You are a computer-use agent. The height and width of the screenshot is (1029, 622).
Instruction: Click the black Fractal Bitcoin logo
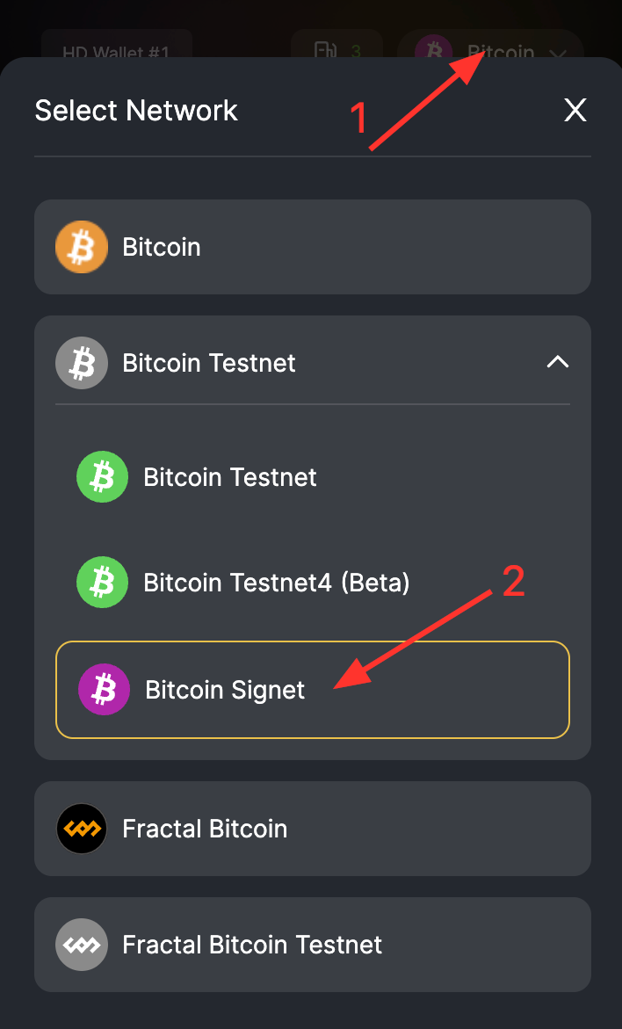click(x=81, y=829)
